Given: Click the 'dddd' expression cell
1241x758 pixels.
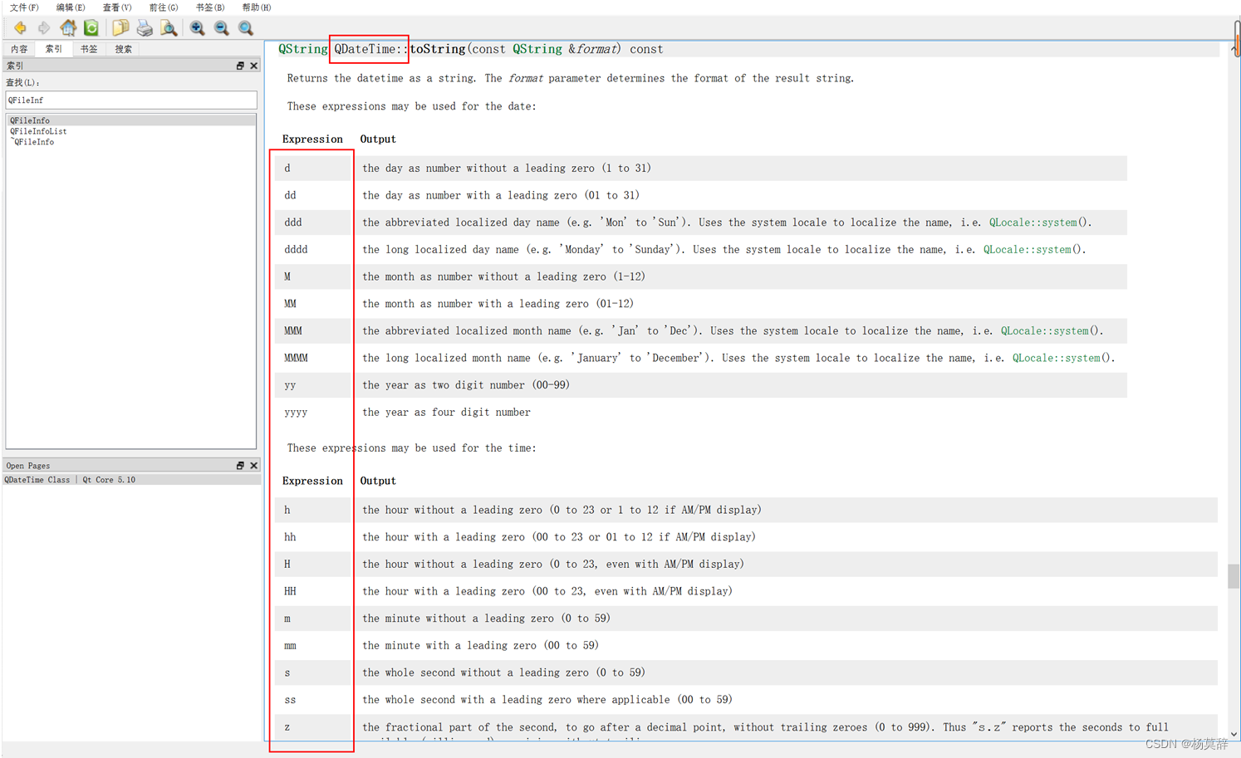Looking at the screenshot, I should 314,250.
